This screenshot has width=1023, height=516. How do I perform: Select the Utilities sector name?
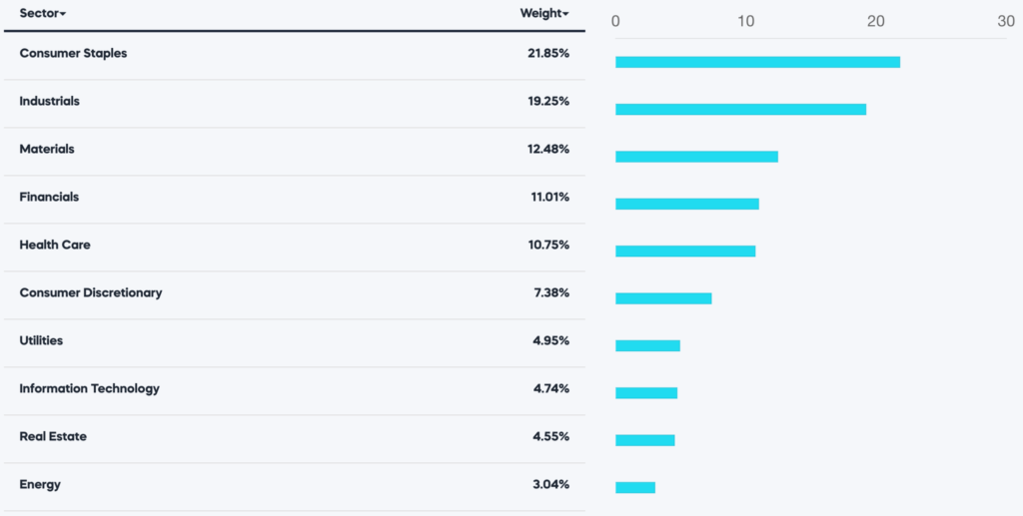(41, 341)
